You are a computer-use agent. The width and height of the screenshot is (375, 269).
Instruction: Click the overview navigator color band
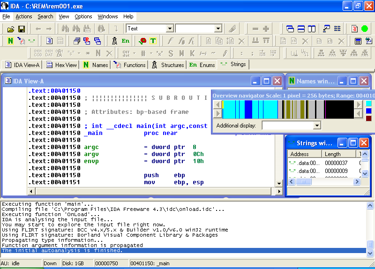[288, 109]
